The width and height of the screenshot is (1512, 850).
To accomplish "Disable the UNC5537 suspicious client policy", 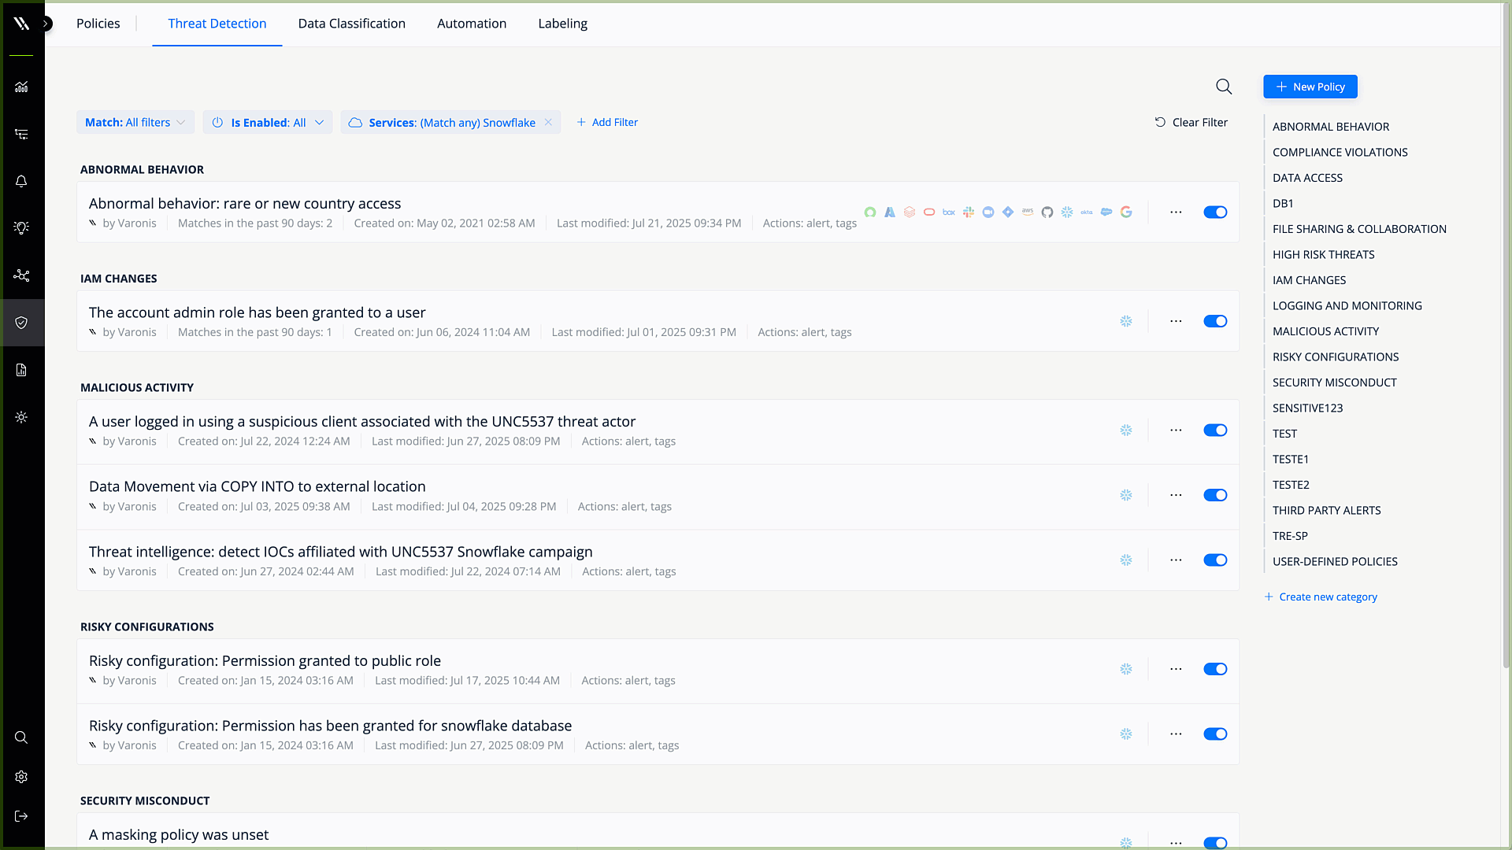I will pos(1215,430).
